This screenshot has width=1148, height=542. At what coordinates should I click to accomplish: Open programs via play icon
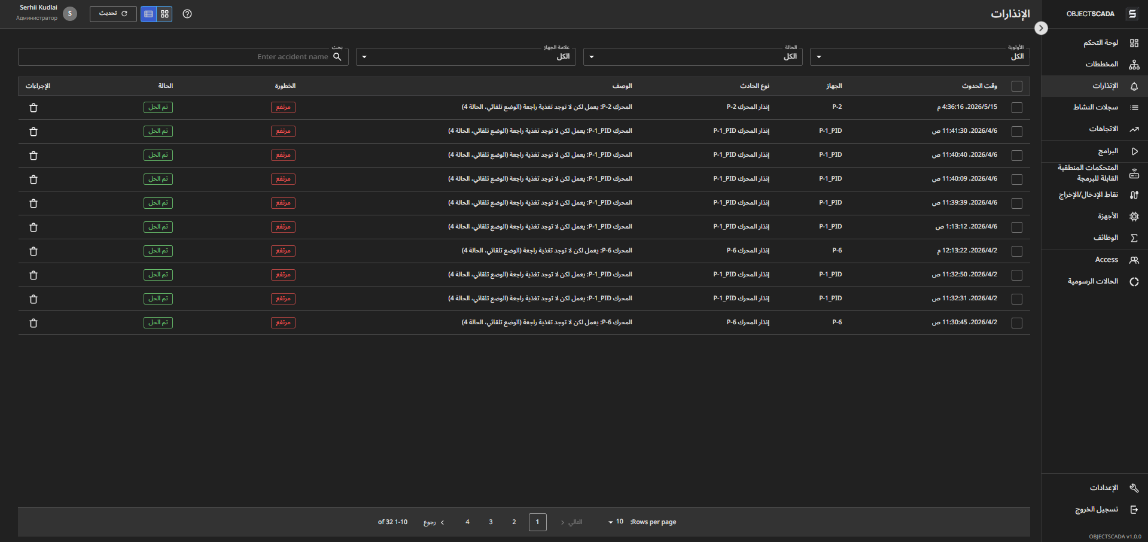click(x=1134, y=151)
